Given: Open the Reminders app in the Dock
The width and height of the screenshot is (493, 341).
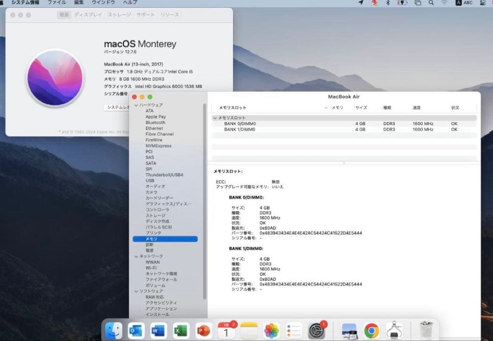Looking at the screenshot, I should tap(294, 331).
